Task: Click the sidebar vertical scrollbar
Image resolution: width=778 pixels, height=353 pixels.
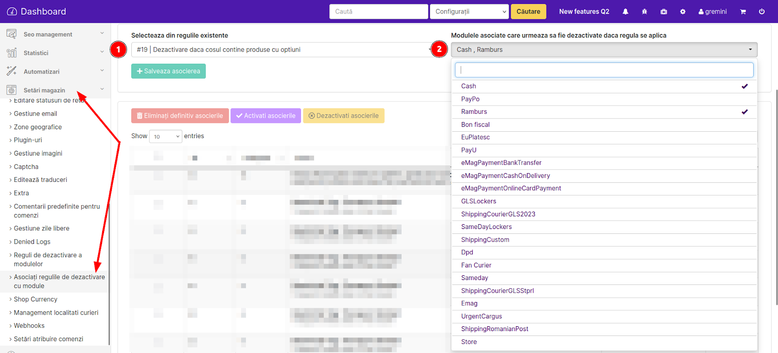Action: (109, 272)
